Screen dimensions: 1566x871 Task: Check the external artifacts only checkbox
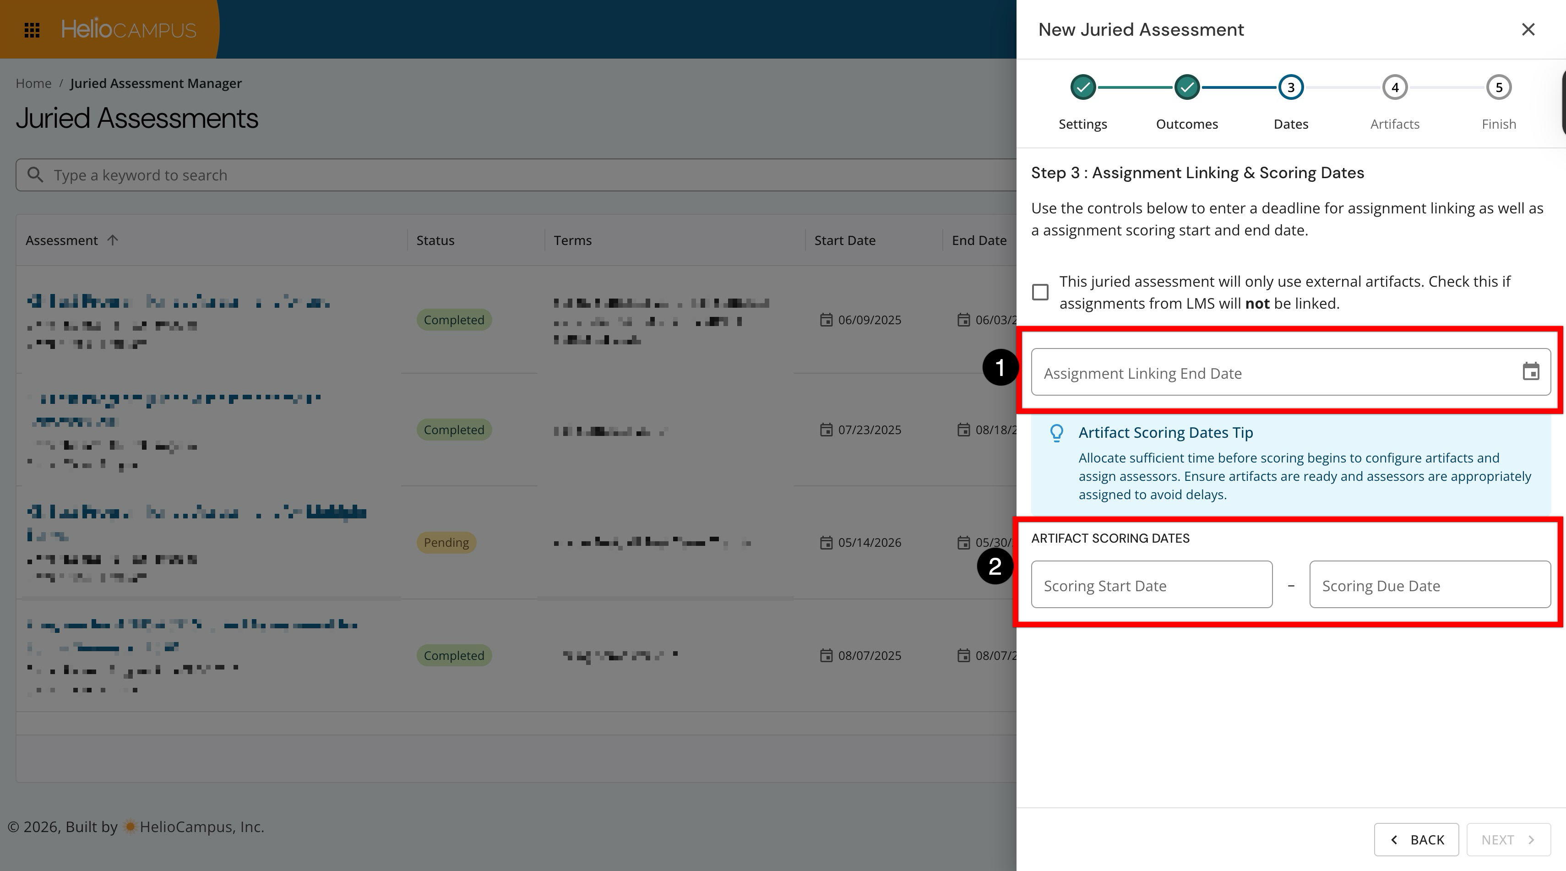[1040, 292]
